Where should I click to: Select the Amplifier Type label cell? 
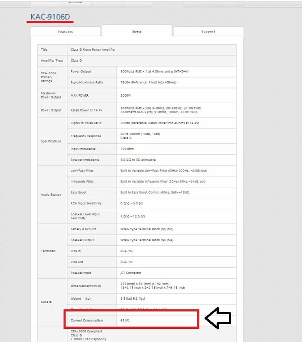(x=52, y=60)
